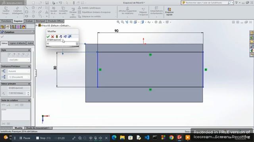The height and width of the screenshot is (142, 254).
Task: Click the dimension value field showing 10
Action: tap(61, 43)
